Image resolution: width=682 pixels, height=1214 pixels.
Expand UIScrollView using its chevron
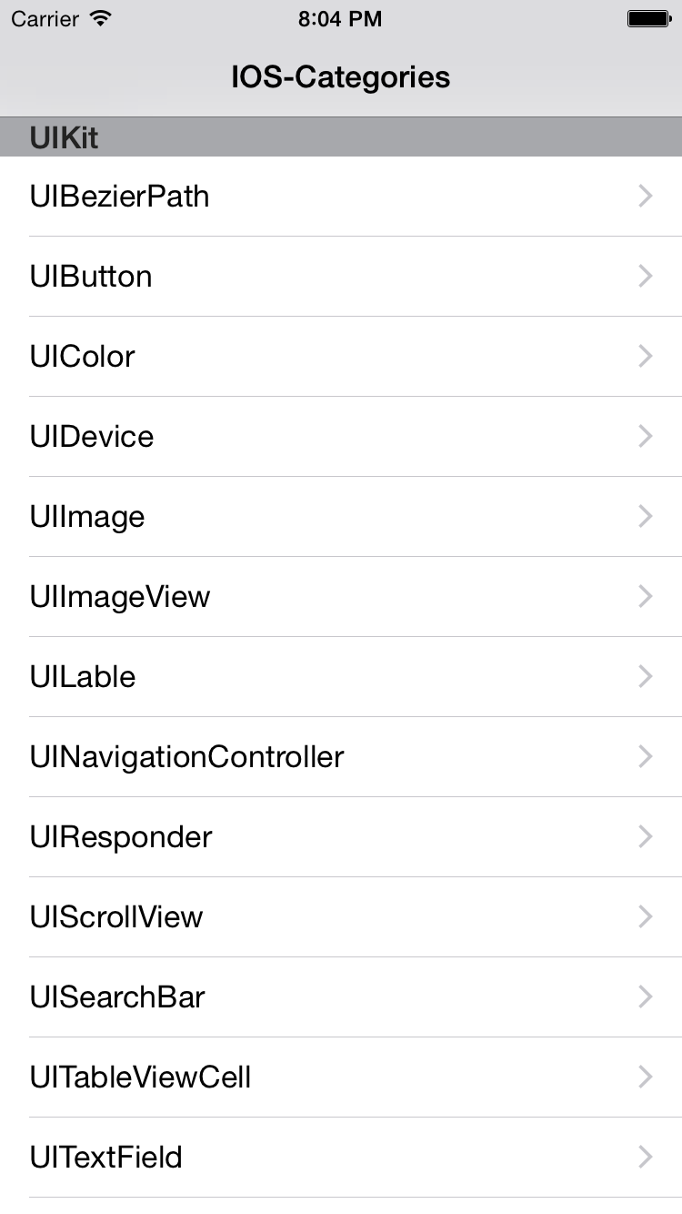(646, 917)
